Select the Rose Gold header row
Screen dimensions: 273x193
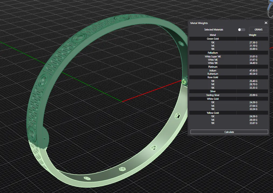click(x=229, y=77)
